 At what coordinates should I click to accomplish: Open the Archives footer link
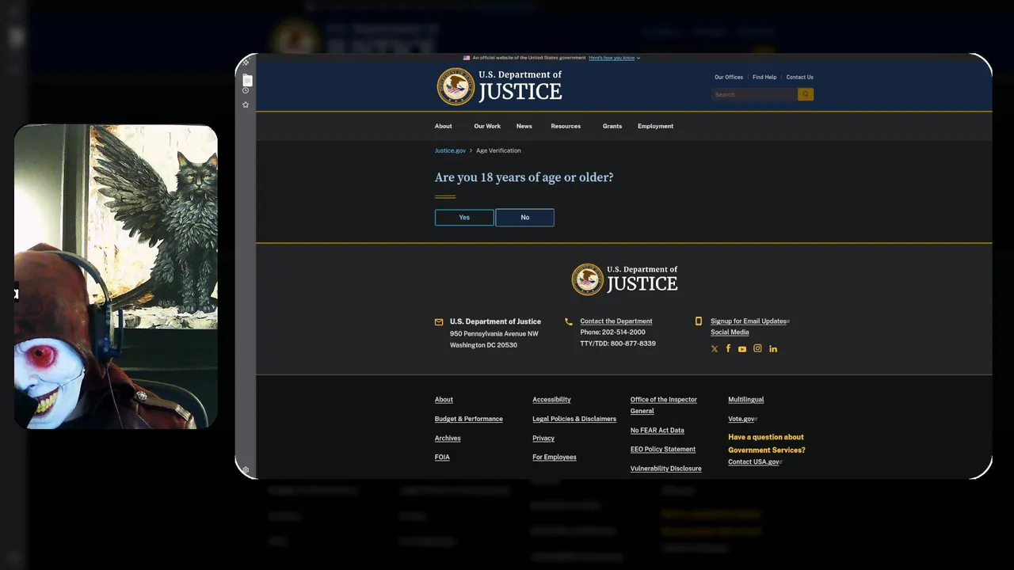point(448,438)
